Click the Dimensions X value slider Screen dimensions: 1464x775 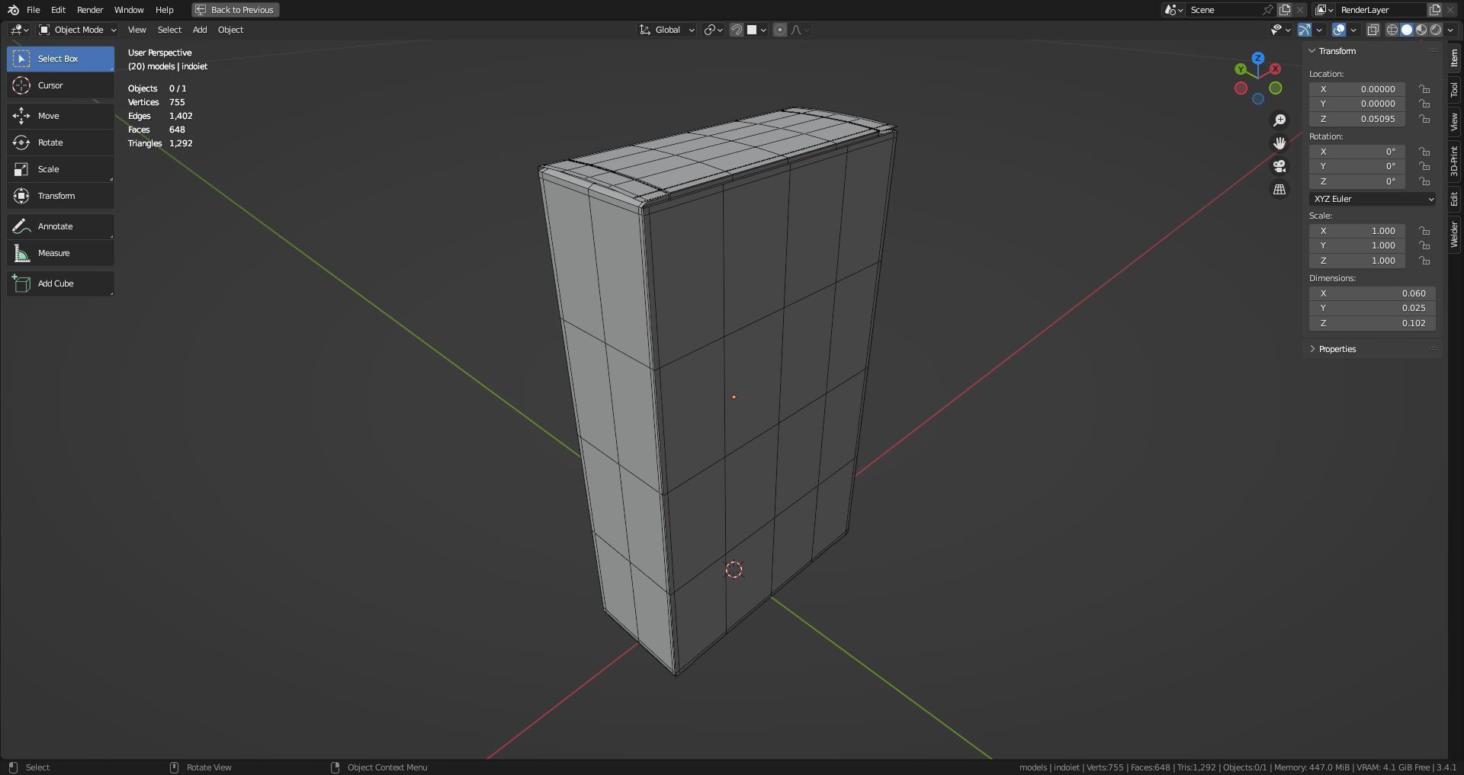(x=1372, y=293)
